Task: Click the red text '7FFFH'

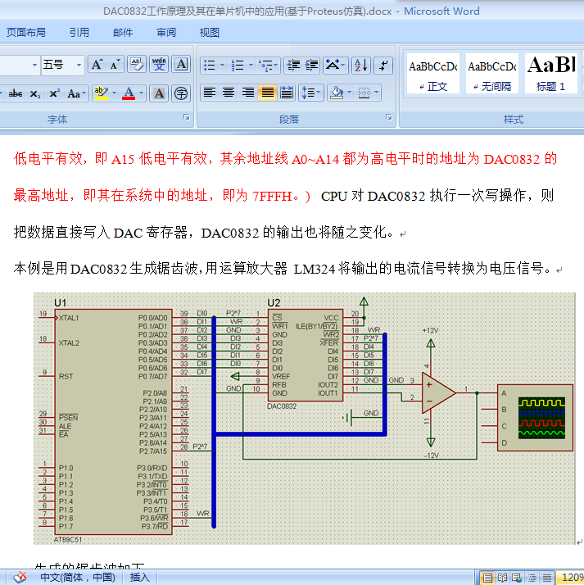Action: (272, 196)
